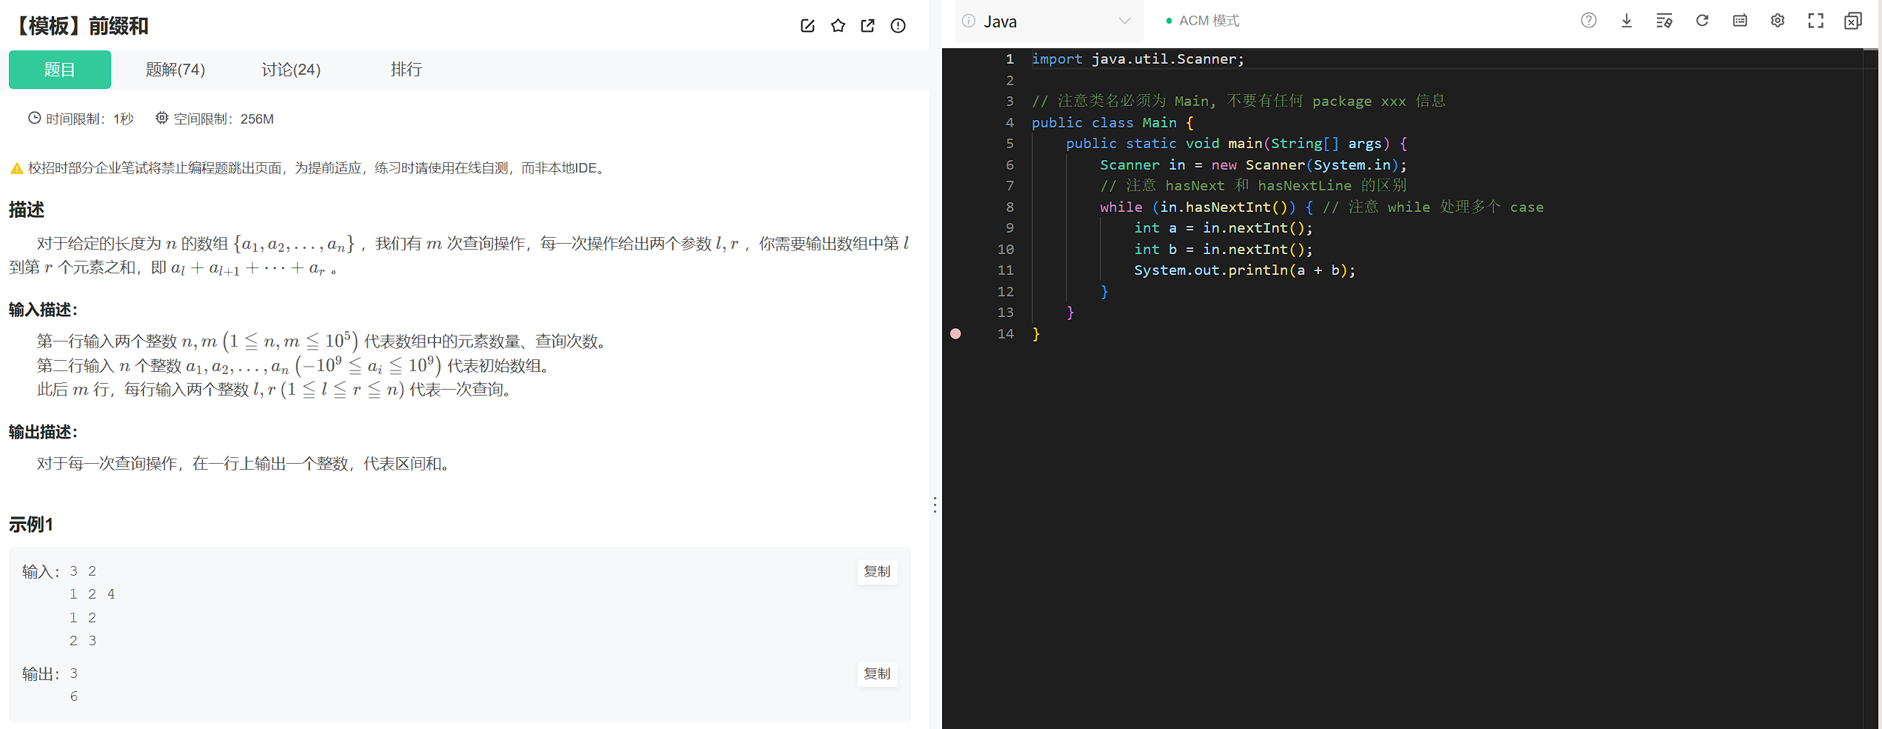
Task: Click the yellow warning triangle icon
Action: 16,169
